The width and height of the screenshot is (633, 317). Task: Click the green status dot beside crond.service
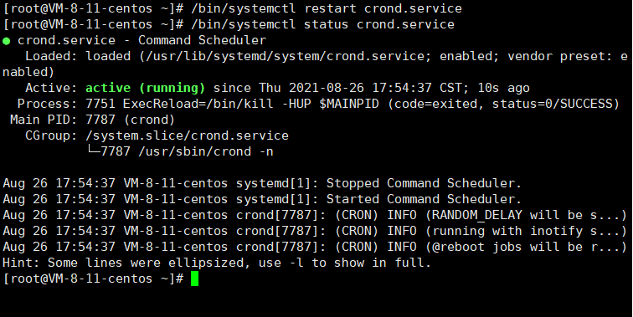click(6, 41)
